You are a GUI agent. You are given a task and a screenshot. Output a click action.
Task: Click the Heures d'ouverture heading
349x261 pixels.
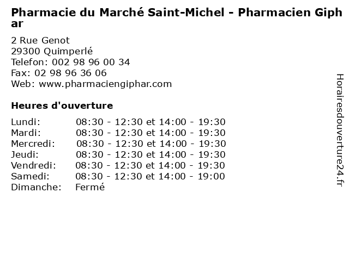[x=62, y=105]
